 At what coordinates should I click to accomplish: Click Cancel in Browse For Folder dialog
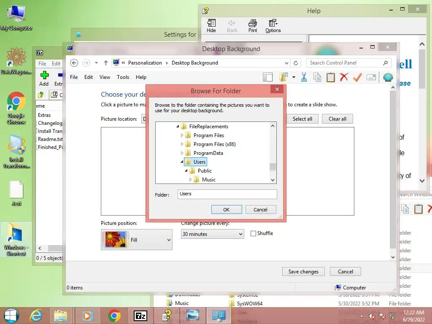[260, 210]
